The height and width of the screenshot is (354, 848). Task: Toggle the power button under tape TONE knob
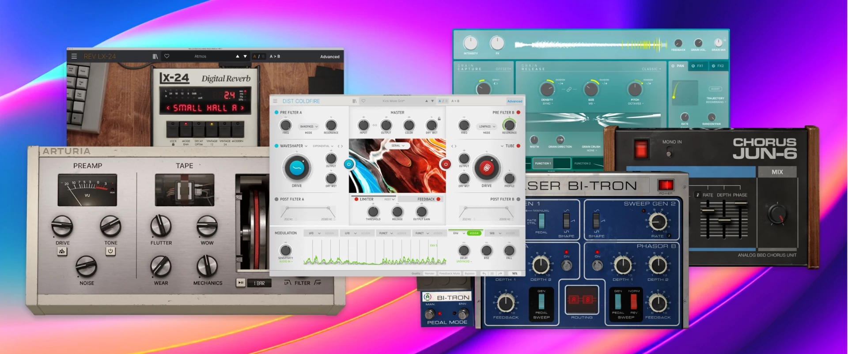tap(110, 251)
